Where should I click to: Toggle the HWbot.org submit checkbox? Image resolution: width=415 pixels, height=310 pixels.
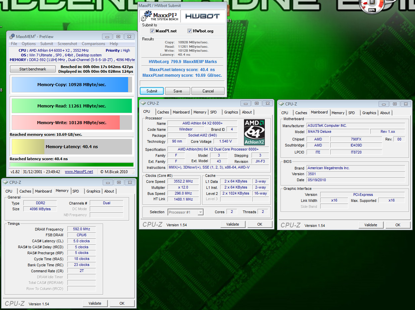tap(189, 31)
